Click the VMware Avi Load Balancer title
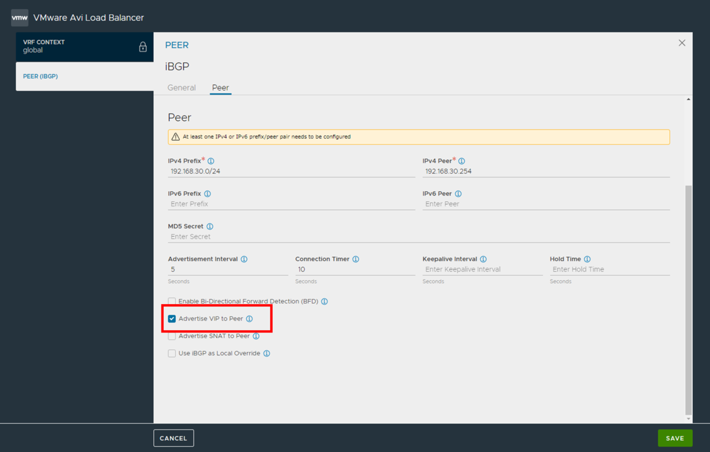The height and width of the screenshot is (452, 710). tap(89, 18)
